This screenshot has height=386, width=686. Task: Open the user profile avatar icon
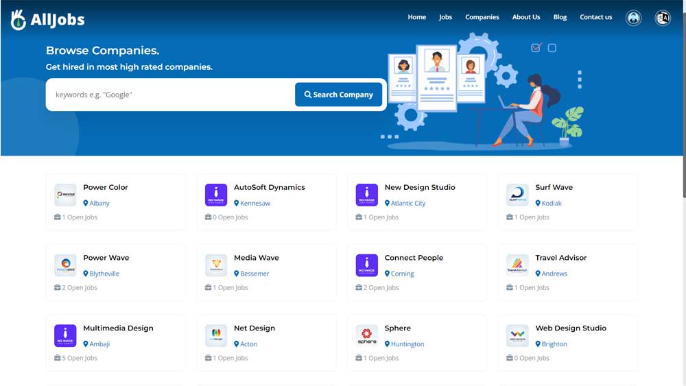(x=633, y=18)
